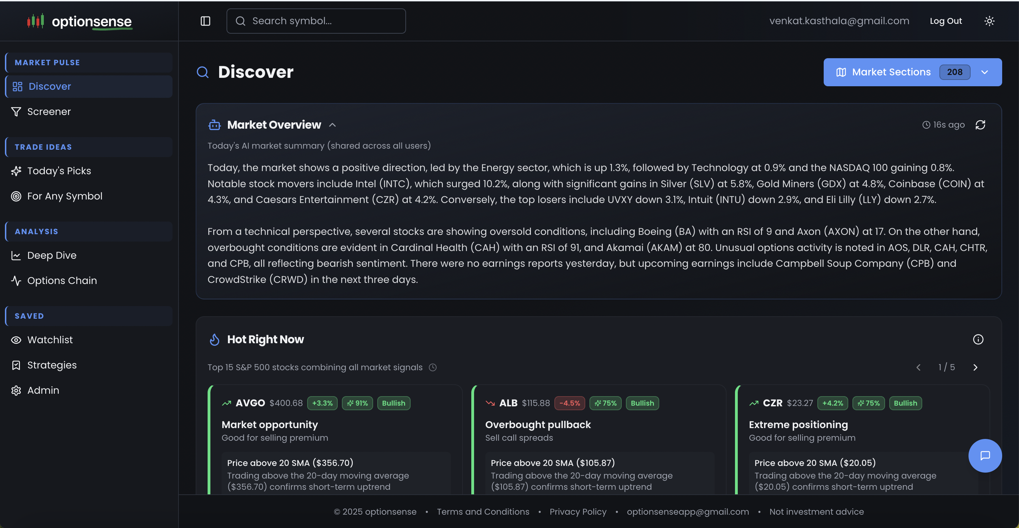Viewport: 1019px width, 528px height.
Task: Click the clock icon beside S&P 500 subtitle
Action: click(433, 367)
